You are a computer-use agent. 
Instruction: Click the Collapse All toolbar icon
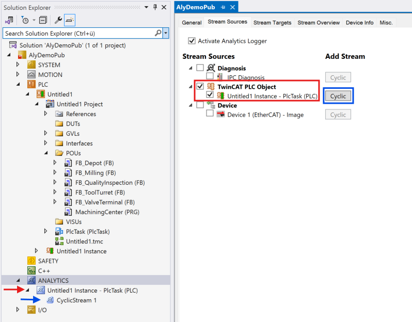[x=43, y=20]
